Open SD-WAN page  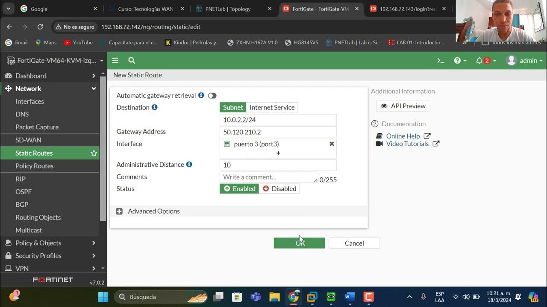click(28, 140)
